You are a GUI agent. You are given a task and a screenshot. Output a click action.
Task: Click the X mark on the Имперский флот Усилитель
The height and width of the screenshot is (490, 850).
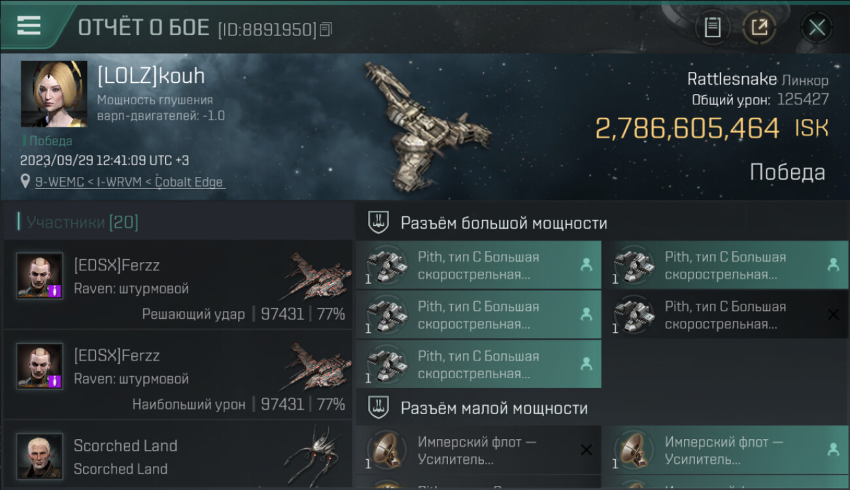pyautogui.click(x=586, y=449)
